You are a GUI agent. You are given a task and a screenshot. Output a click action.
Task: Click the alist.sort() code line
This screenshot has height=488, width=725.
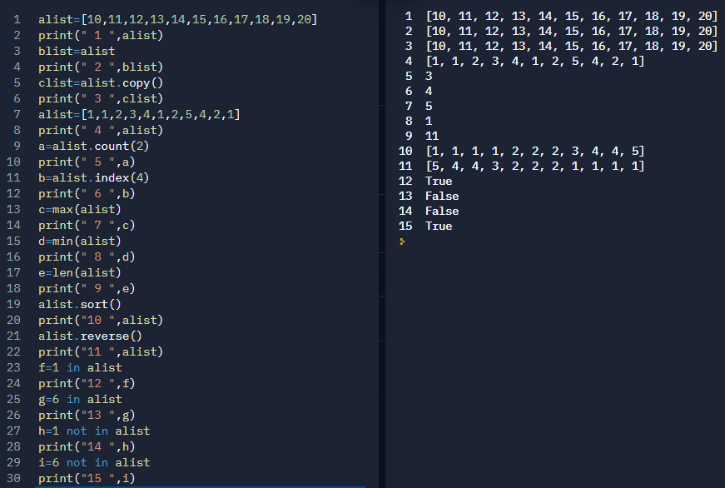80,304
